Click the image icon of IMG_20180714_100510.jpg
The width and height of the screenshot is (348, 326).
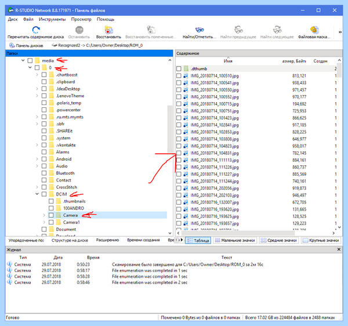pos(186,76)
